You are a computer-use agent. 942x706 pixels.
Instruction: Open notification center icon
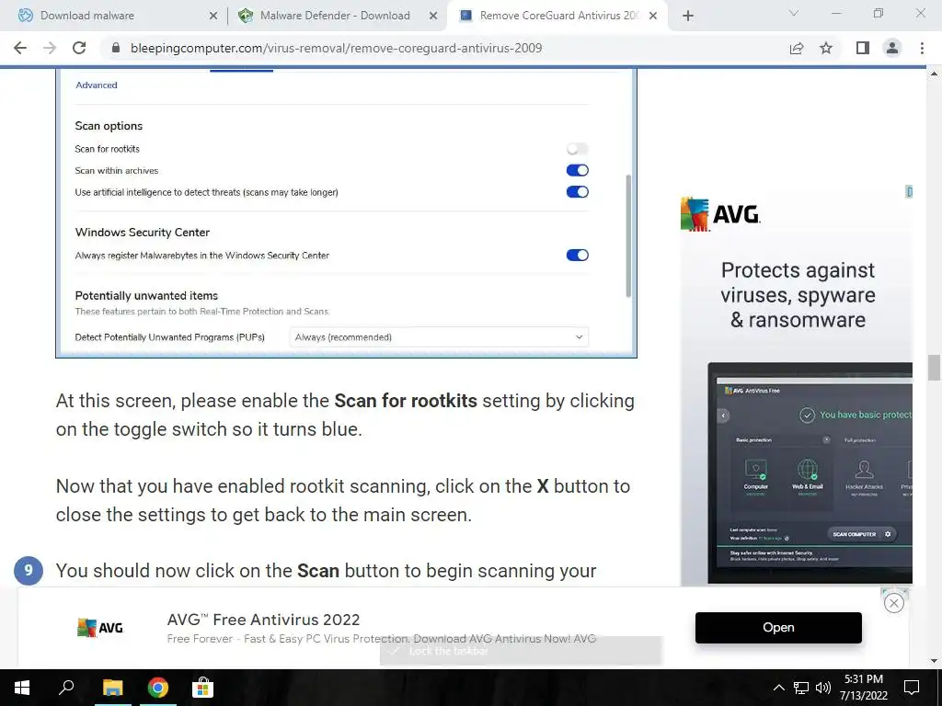point(912,688)
